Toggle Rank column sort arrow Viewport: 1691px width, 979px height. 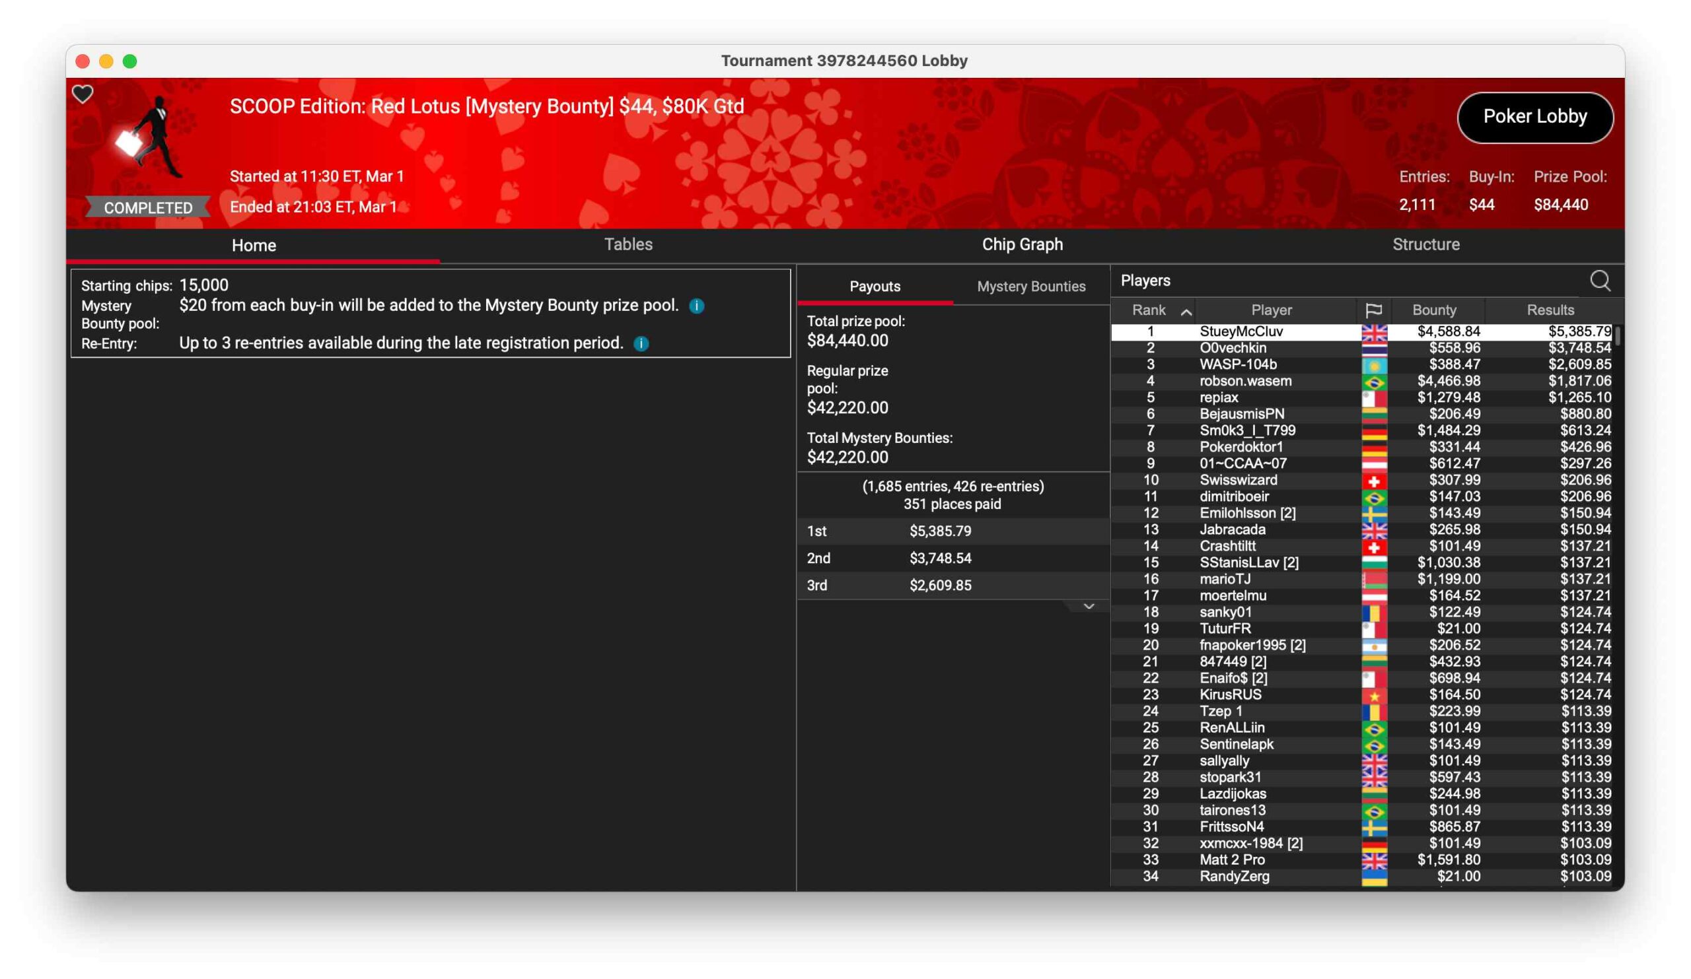coord(1186,311)
